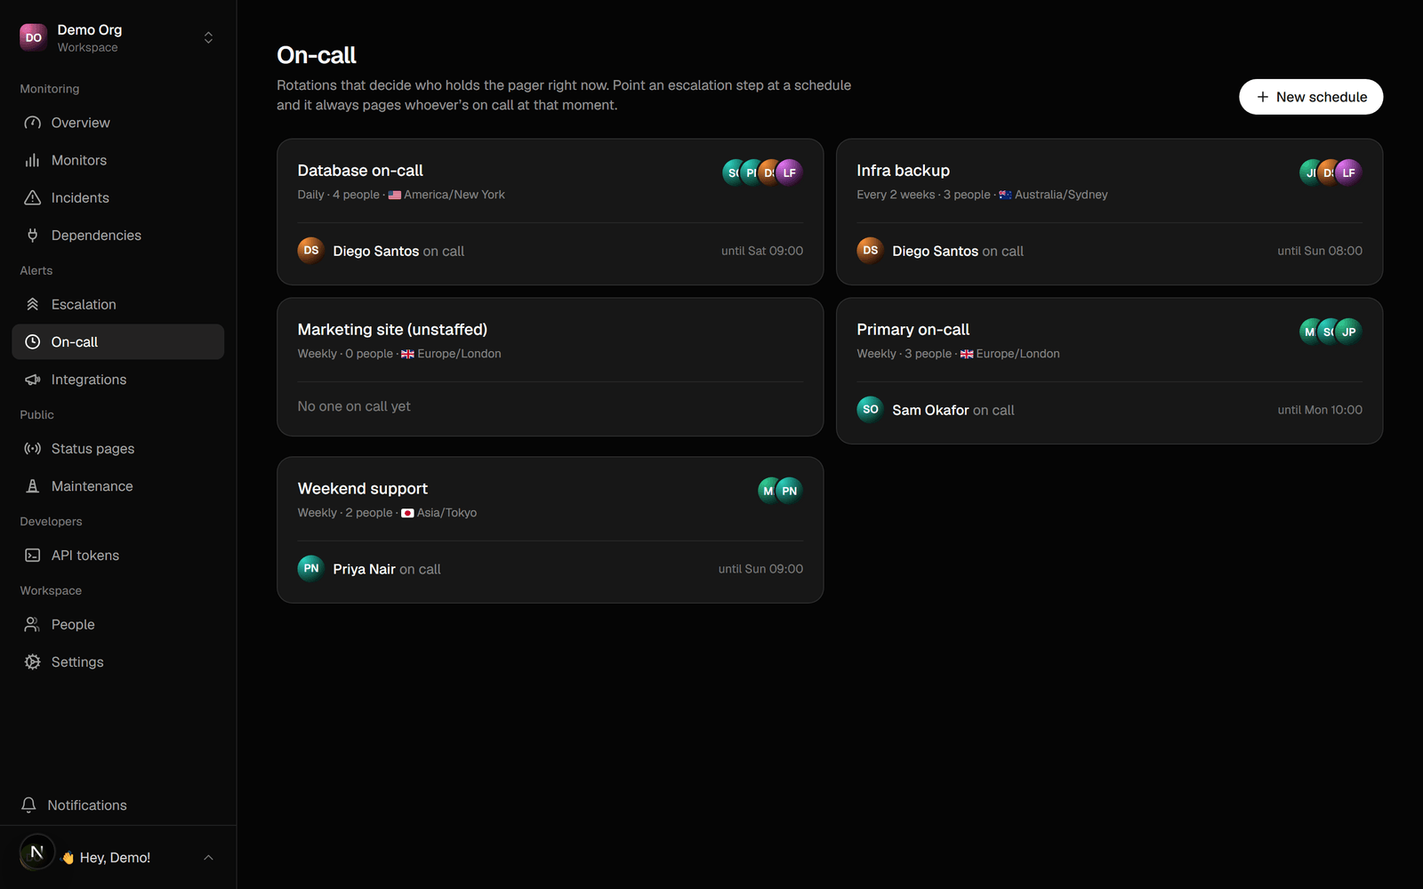The height and width of the screenshot is (889, 1423).
Task: Click the LF avatar on Infra backup card
Action: 1348,172
